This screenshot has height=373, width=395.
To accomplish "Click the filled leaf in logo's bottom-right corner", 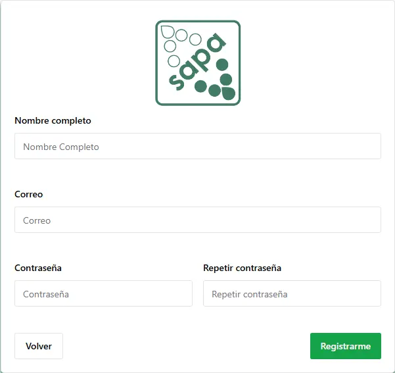I will tap(228, 93).
